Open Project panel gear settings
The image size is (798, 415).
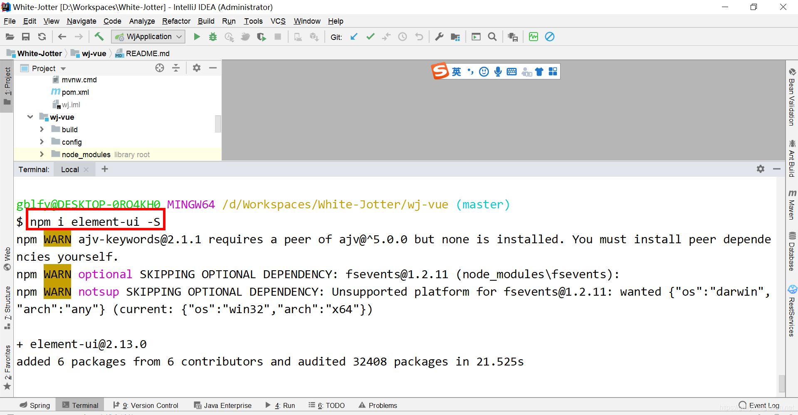coord(197,68)
